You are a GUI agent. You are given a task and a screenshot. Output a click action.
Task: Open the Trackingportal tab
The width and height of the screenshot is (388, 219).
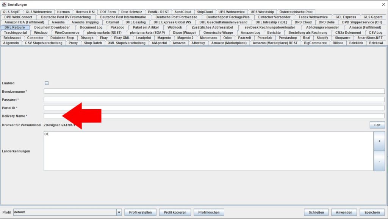(x=15, y=33)
